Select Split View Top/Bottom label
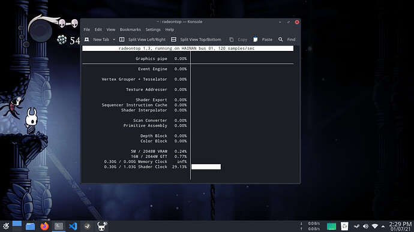414x232 pixels. pos(200,40)
